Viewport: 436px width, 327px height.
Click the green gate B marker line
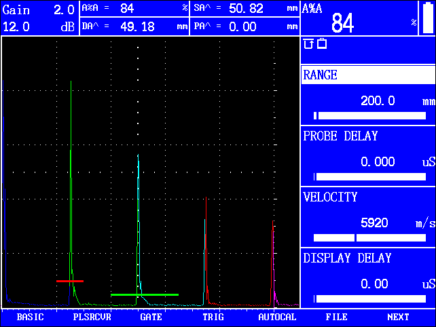[x=144, y=294]
